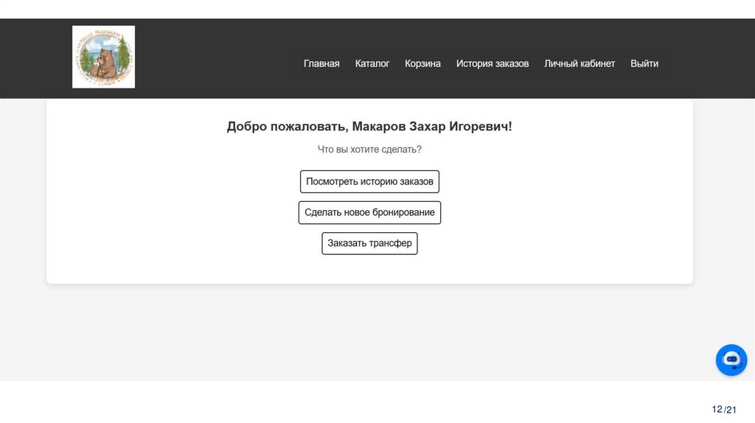The width and height of the screenshot is (755, 423).
Task: Open the chatbot assistant icon
Action: (731, 360)
